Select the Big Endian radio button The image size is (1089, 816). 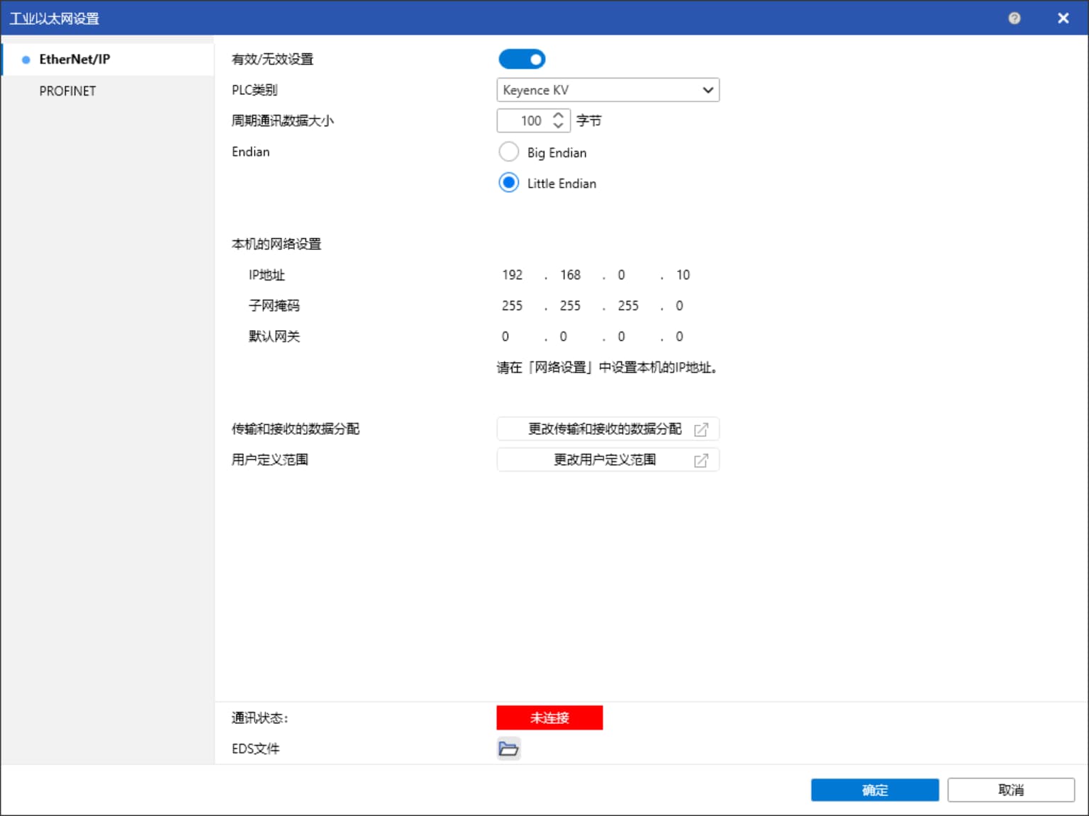tap(508, 152)
